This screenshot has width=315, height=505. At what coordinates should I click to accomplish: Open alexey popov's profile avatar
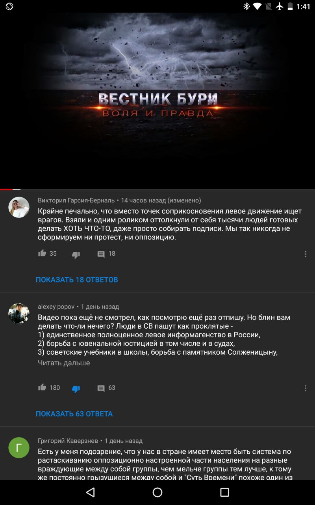[19, 314]
